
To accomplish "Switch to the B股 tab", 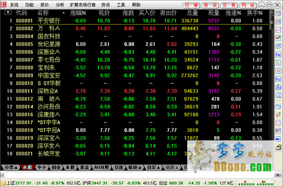I will pos(70,168).
